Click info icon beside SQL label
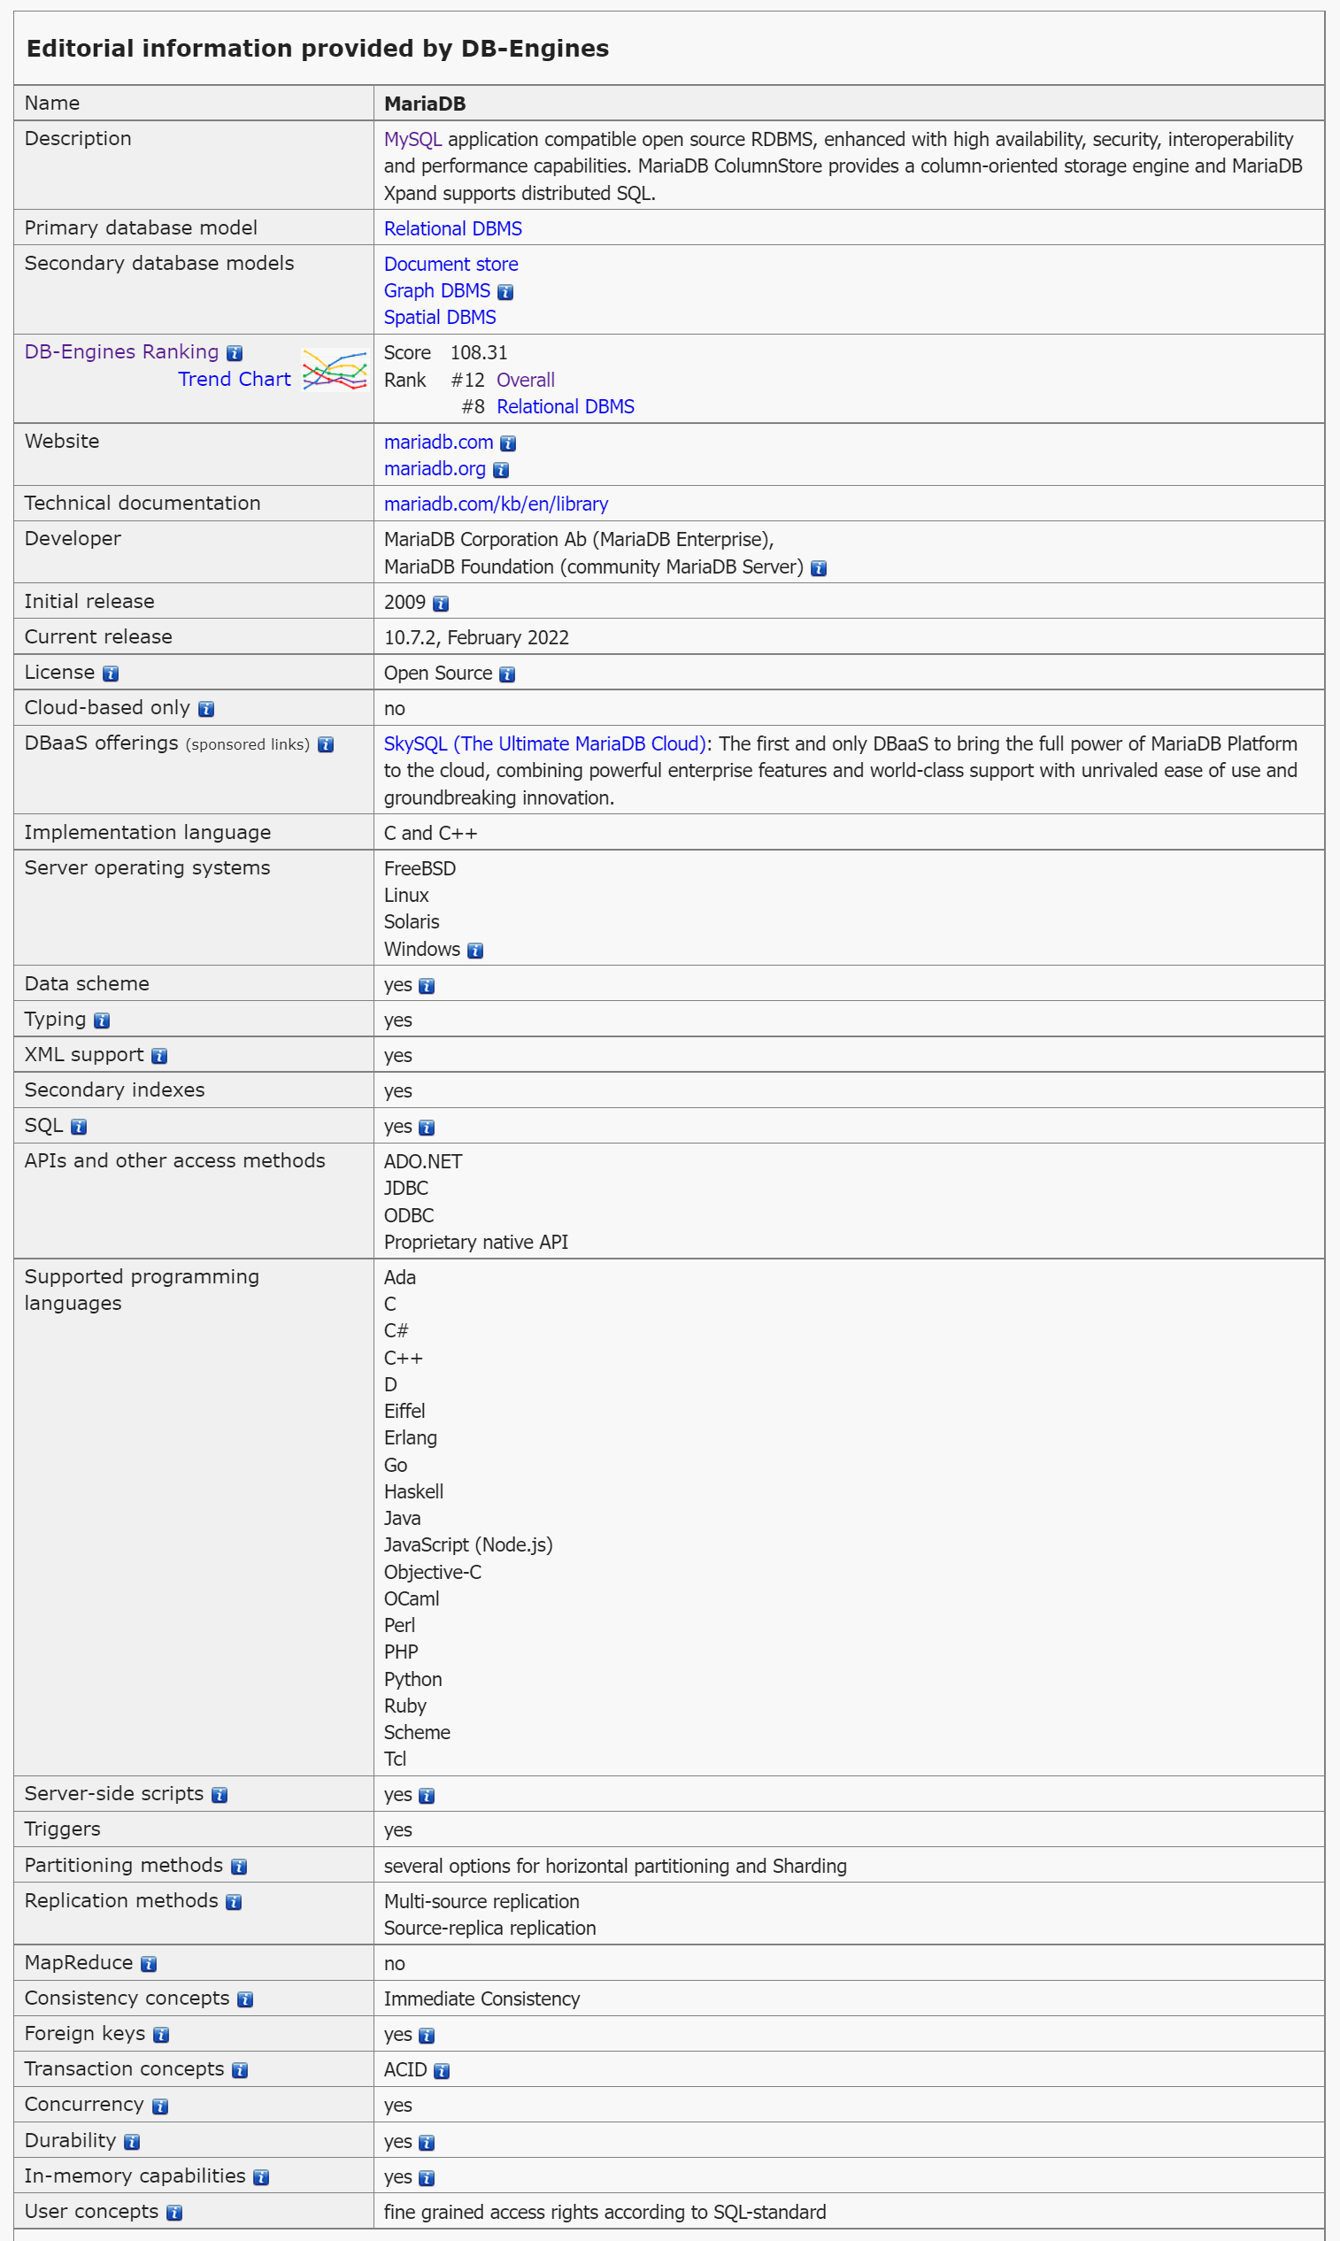Screen dimensions: 1340x2241 pyautogui.click(x=79, y=1127)
